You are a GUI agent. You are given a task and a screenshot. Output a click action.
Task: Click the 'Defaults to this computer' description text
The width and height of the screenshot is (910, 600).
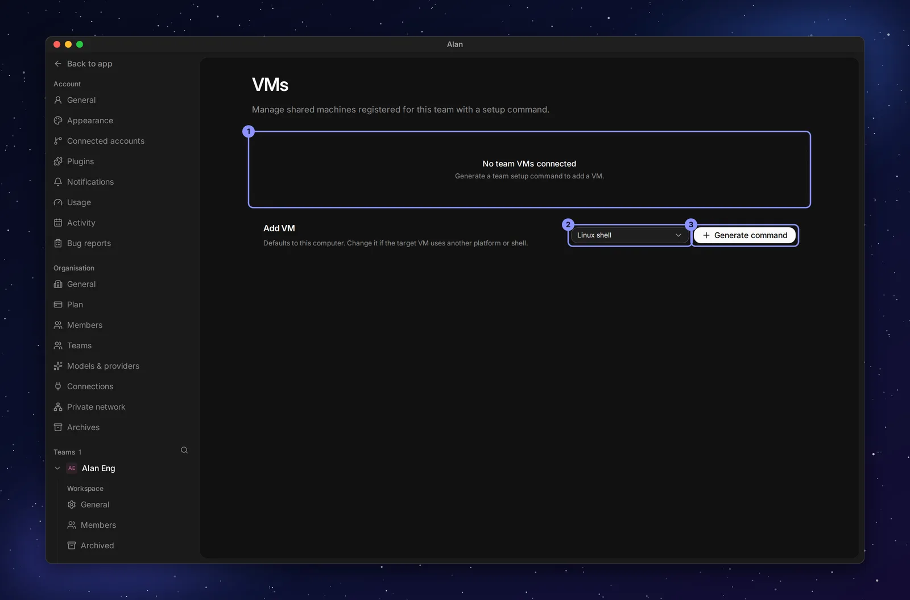tap(395, 243)
